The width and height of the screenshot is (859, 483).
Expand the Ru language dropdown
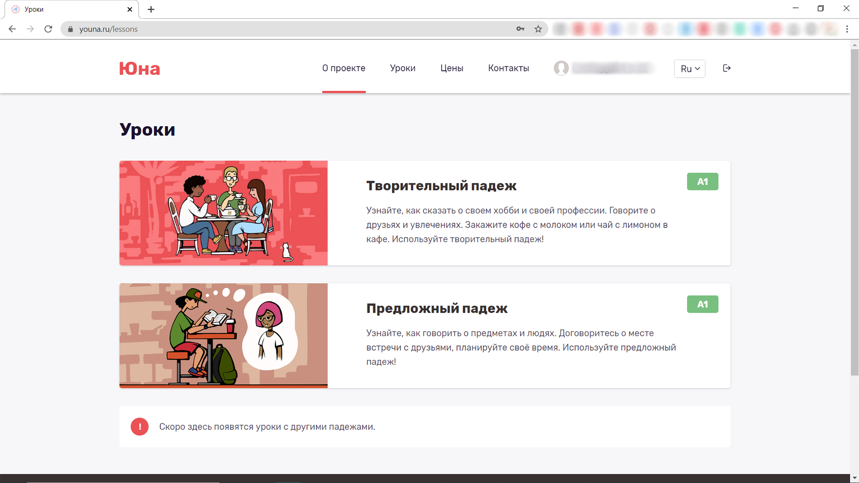tap(689, 69)
